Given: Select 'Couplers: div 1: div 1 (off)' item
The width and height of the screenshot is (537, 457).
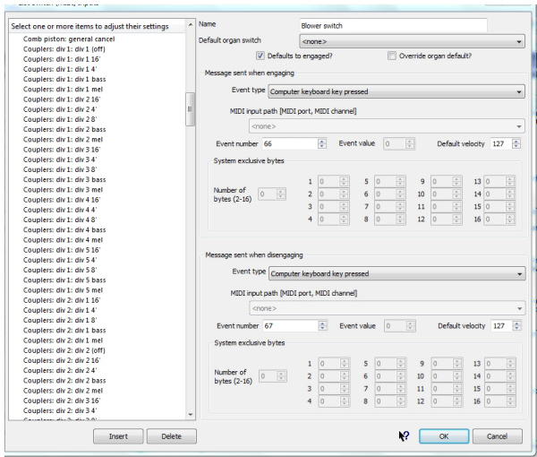Looking at the screenshot, I should pyautogui.click(x=62, y=48).
